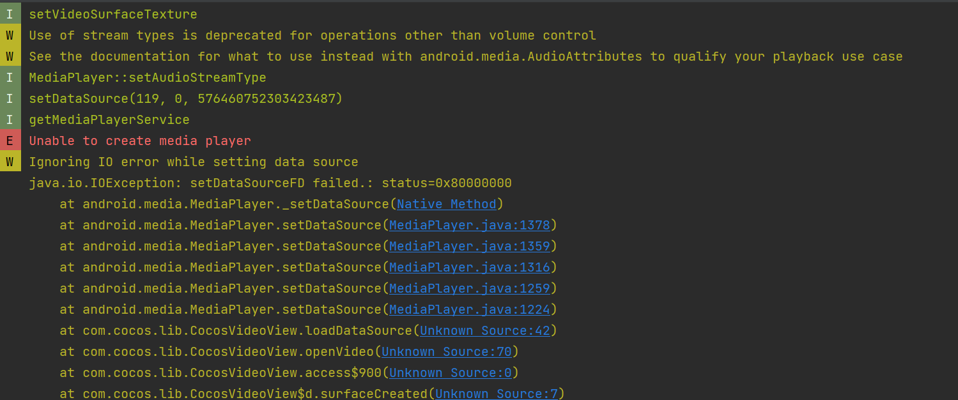
Task: Click the "Unable to create media player" error line
Action: [x=140, y=141]
